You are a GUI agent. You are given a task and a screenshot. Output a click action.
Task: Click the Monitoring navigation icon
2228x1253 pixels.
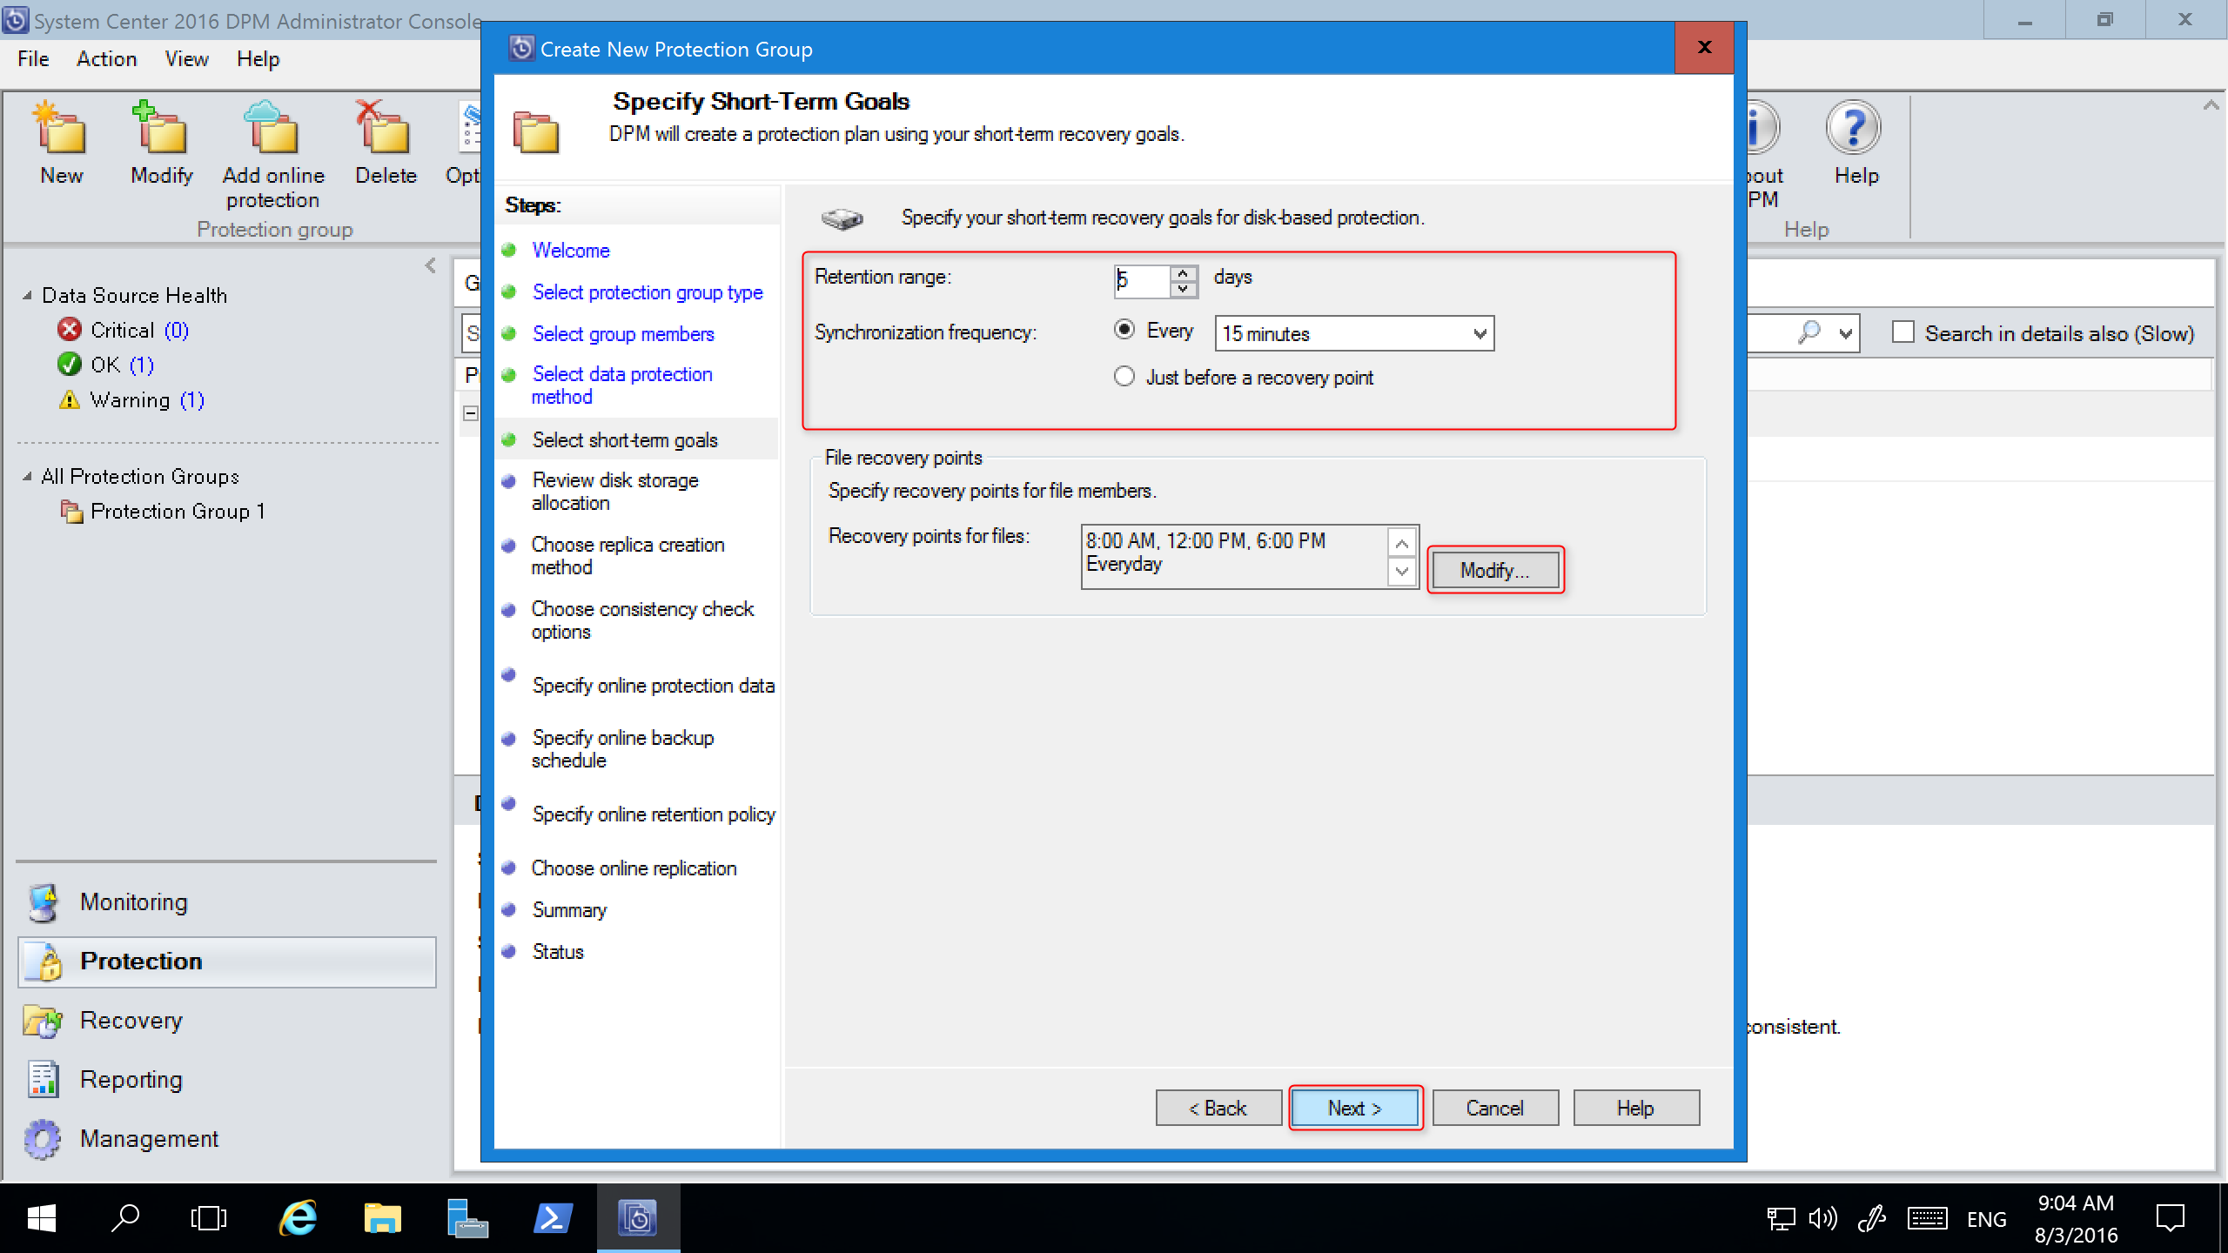(44, 901)
